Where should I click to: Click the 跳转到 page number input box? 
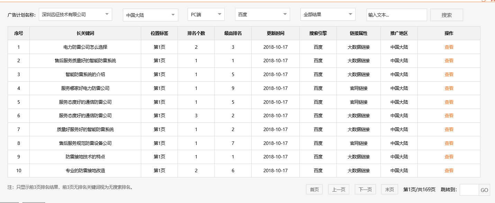(469, 190)
